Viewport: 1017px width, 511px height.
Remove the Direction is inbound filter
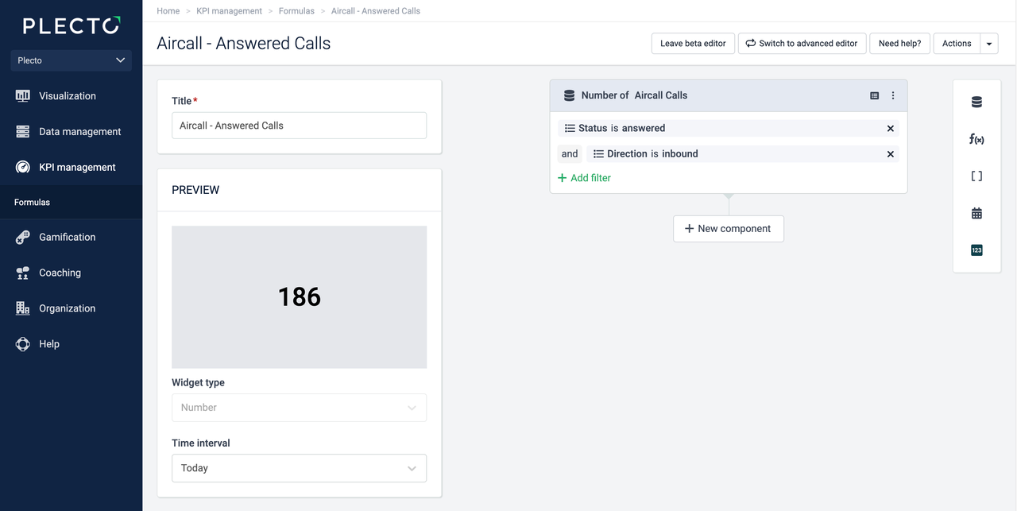coord(890,154)
